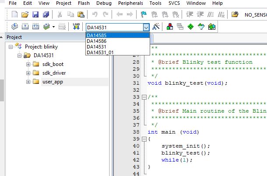Viewport: 267px width, 176px height.
Task: Click the Translate file icon
Action: (14, 27)
